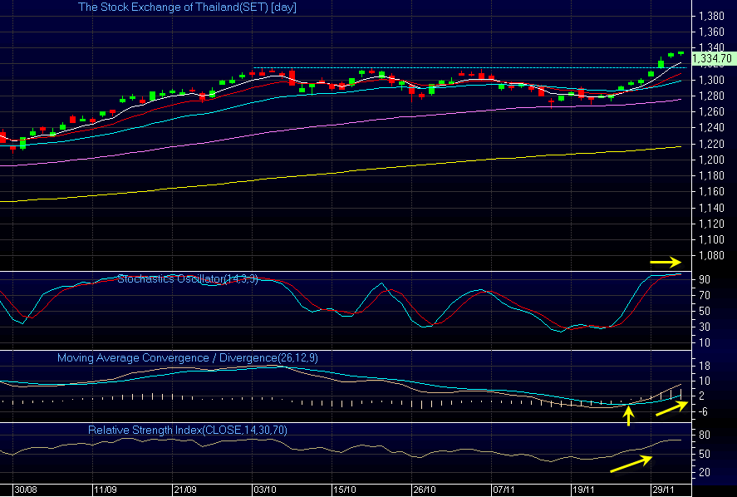Select the 03/10 date label

click(265, 490)
